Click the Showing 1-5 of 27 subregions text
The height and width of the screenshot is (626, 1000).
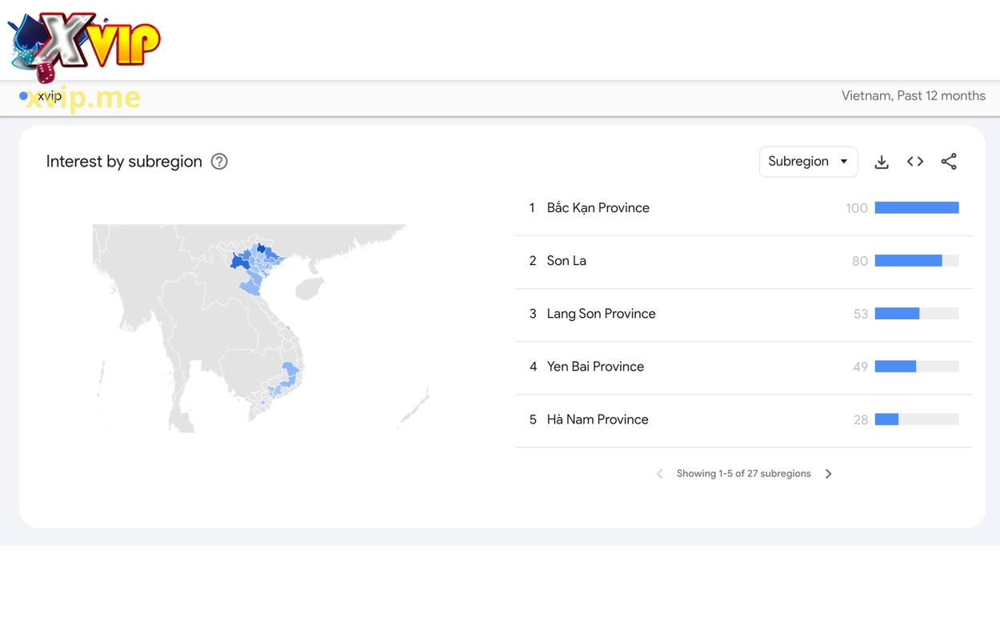[743, 473]
